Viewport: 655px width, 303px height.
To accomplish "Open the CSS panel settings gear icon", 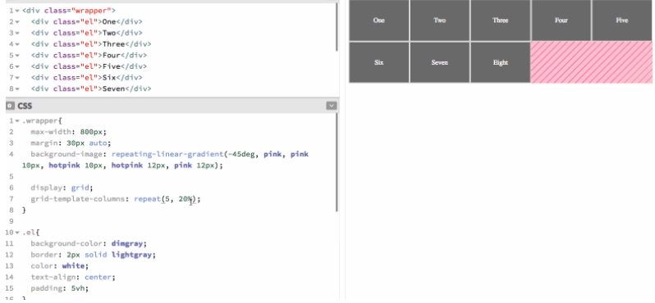I will pyautogui.click(x=11, y=106).
